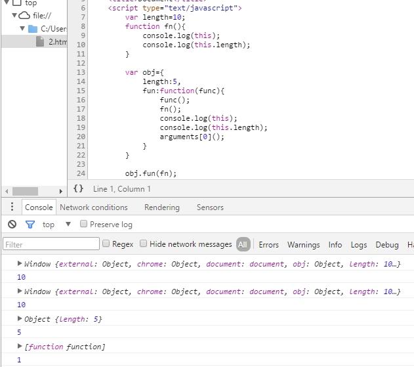Image resolution: width=414 pixels, height=367 pixels.
Task: Click the navigator scrollbar right arrow
Action: click(61, 191)
